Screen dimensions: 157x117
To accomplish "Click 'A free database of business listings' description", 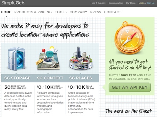I will [82, 103].
